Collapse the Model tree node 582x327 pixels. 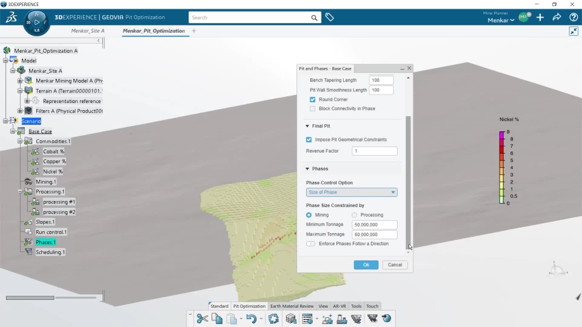pyautogui.click(x=5, y=61)
